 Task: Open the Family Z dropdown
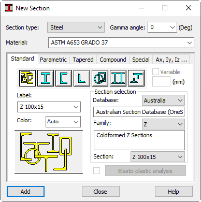coord(163,124)
